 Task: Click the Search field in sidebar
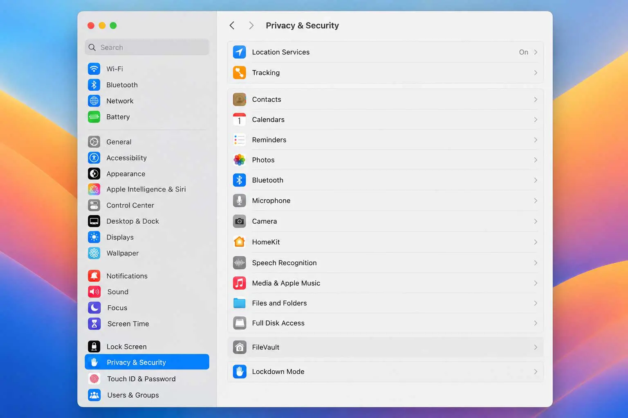pyautogui.click(x=147, y=47)
